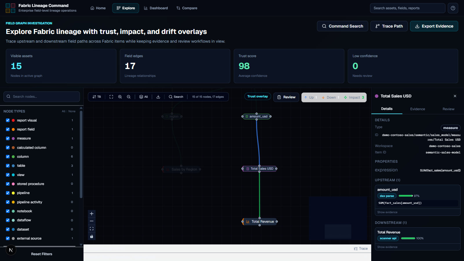Viewport: 464px width, 261px height.
Task: Uncheck pipeline activity node type
Action: (x=8, y=202)
